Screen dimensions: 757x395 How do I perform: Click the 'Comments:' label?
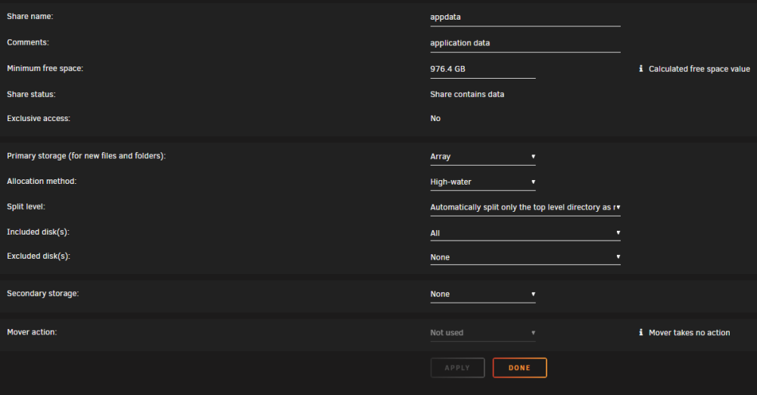[x=27, y=42]
